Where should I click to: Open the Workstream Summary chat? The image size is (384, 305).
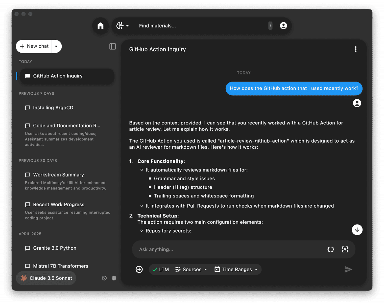click(67, 181)
